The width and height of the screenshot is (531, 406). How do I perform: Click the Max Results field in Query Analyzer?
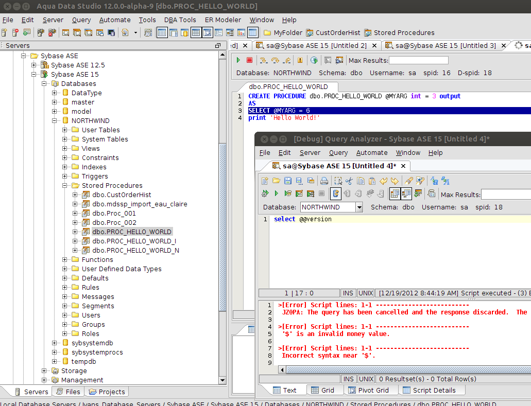click(x=506, y=195)
